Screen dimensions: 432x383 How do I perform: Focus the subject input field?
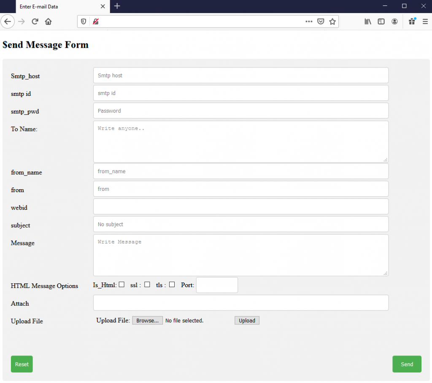[x=241, y=224]
